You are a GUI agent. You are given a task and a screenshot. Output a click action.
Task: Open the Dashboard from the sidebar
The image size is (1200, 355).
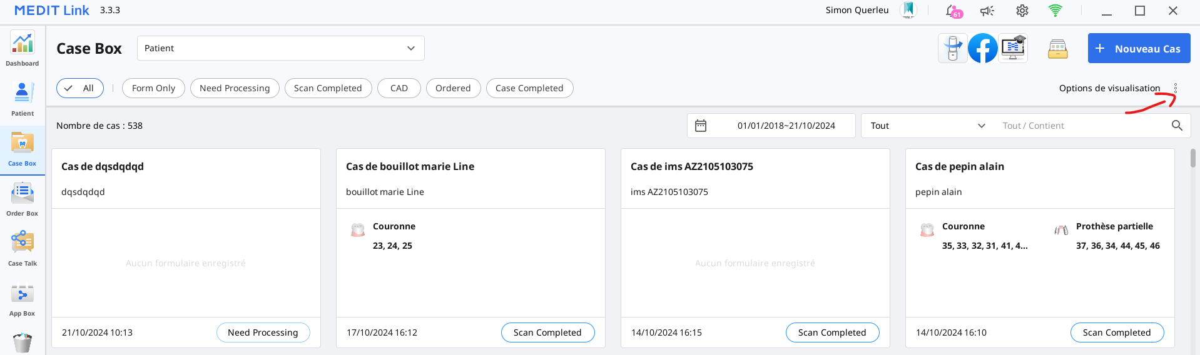click(x=23, y=49)
